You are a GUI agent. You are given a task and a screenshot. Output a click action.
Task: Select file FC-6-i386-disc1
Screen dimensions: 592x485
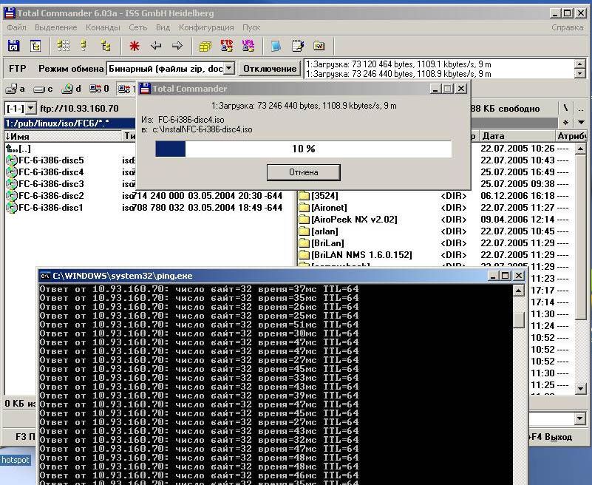pyautogui.click(x=45, y=207)
